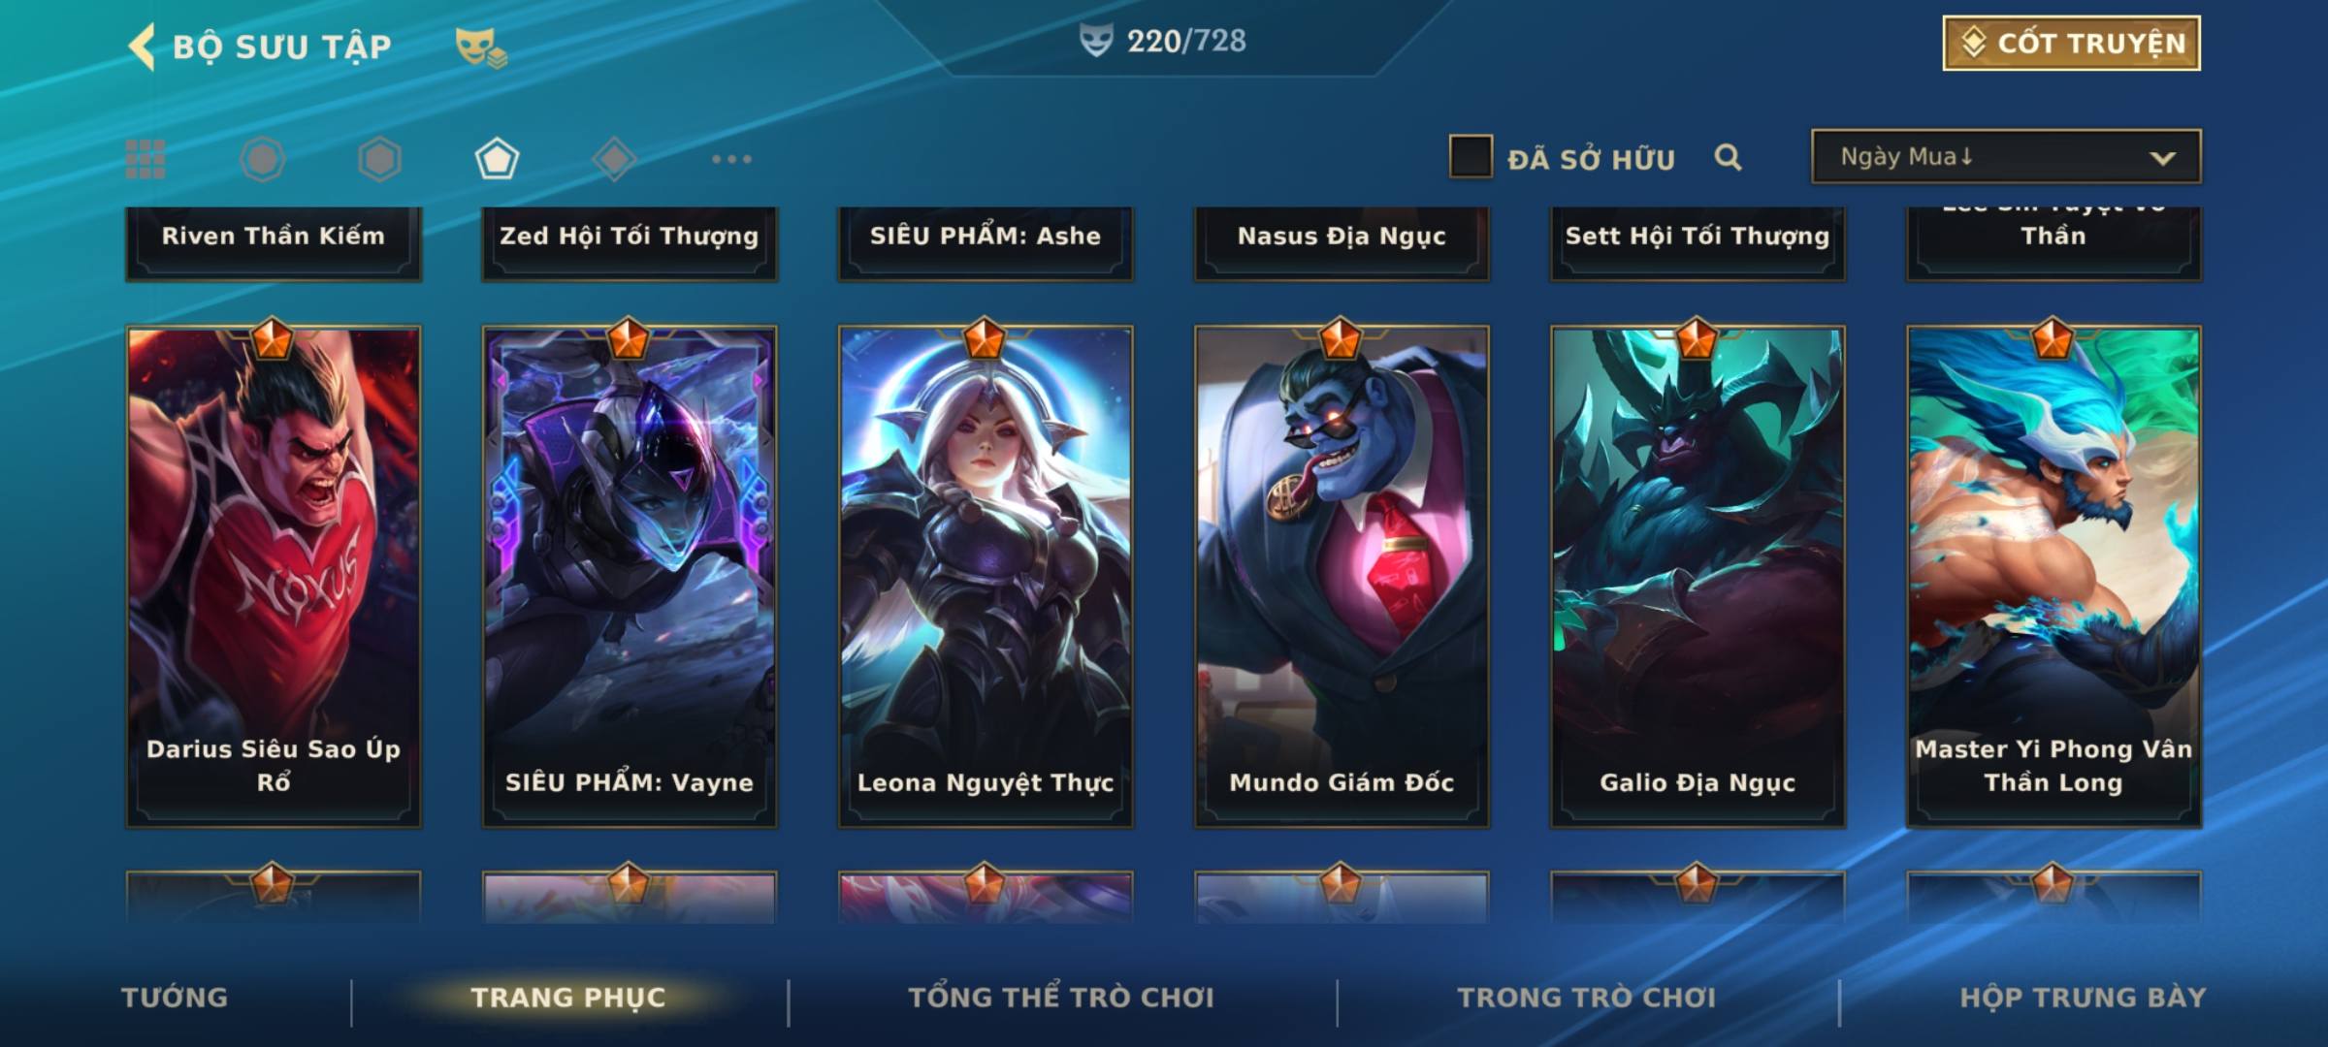
Task: Choose the first circular rarity filter icon
Action: click(262, 159)
